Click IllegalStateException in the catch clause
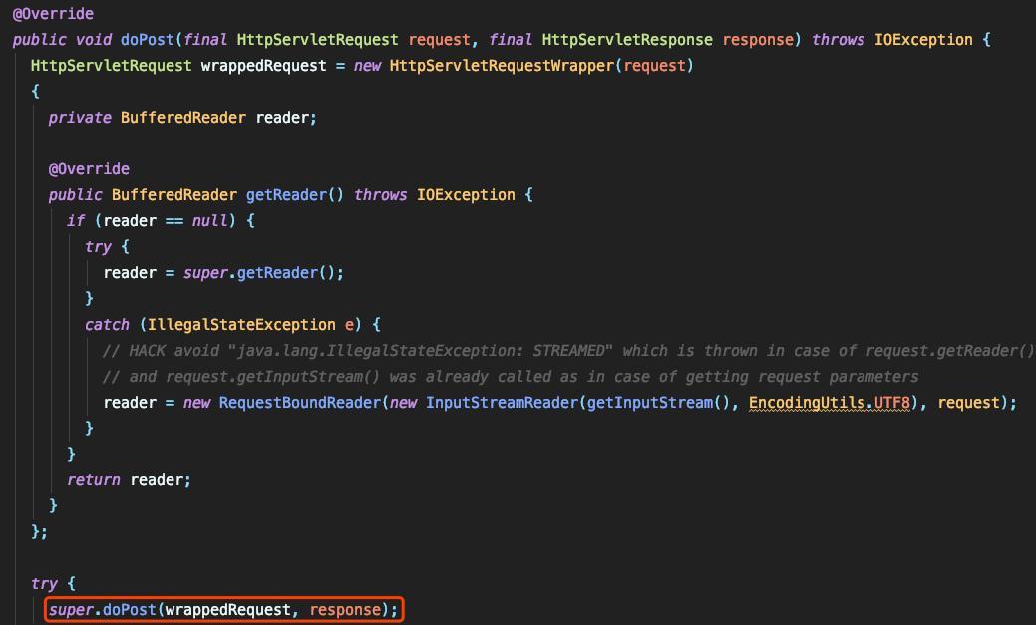1036x625 pixels. pos(241,324)
